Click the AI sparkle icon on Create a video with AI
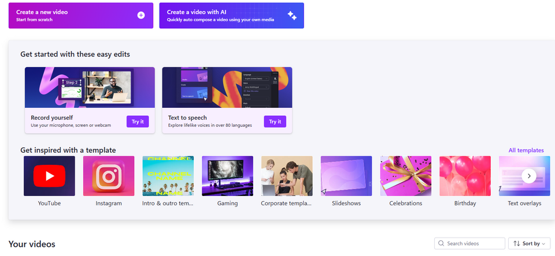This screenshot has width=555, height=256. (x=292, y=16)
